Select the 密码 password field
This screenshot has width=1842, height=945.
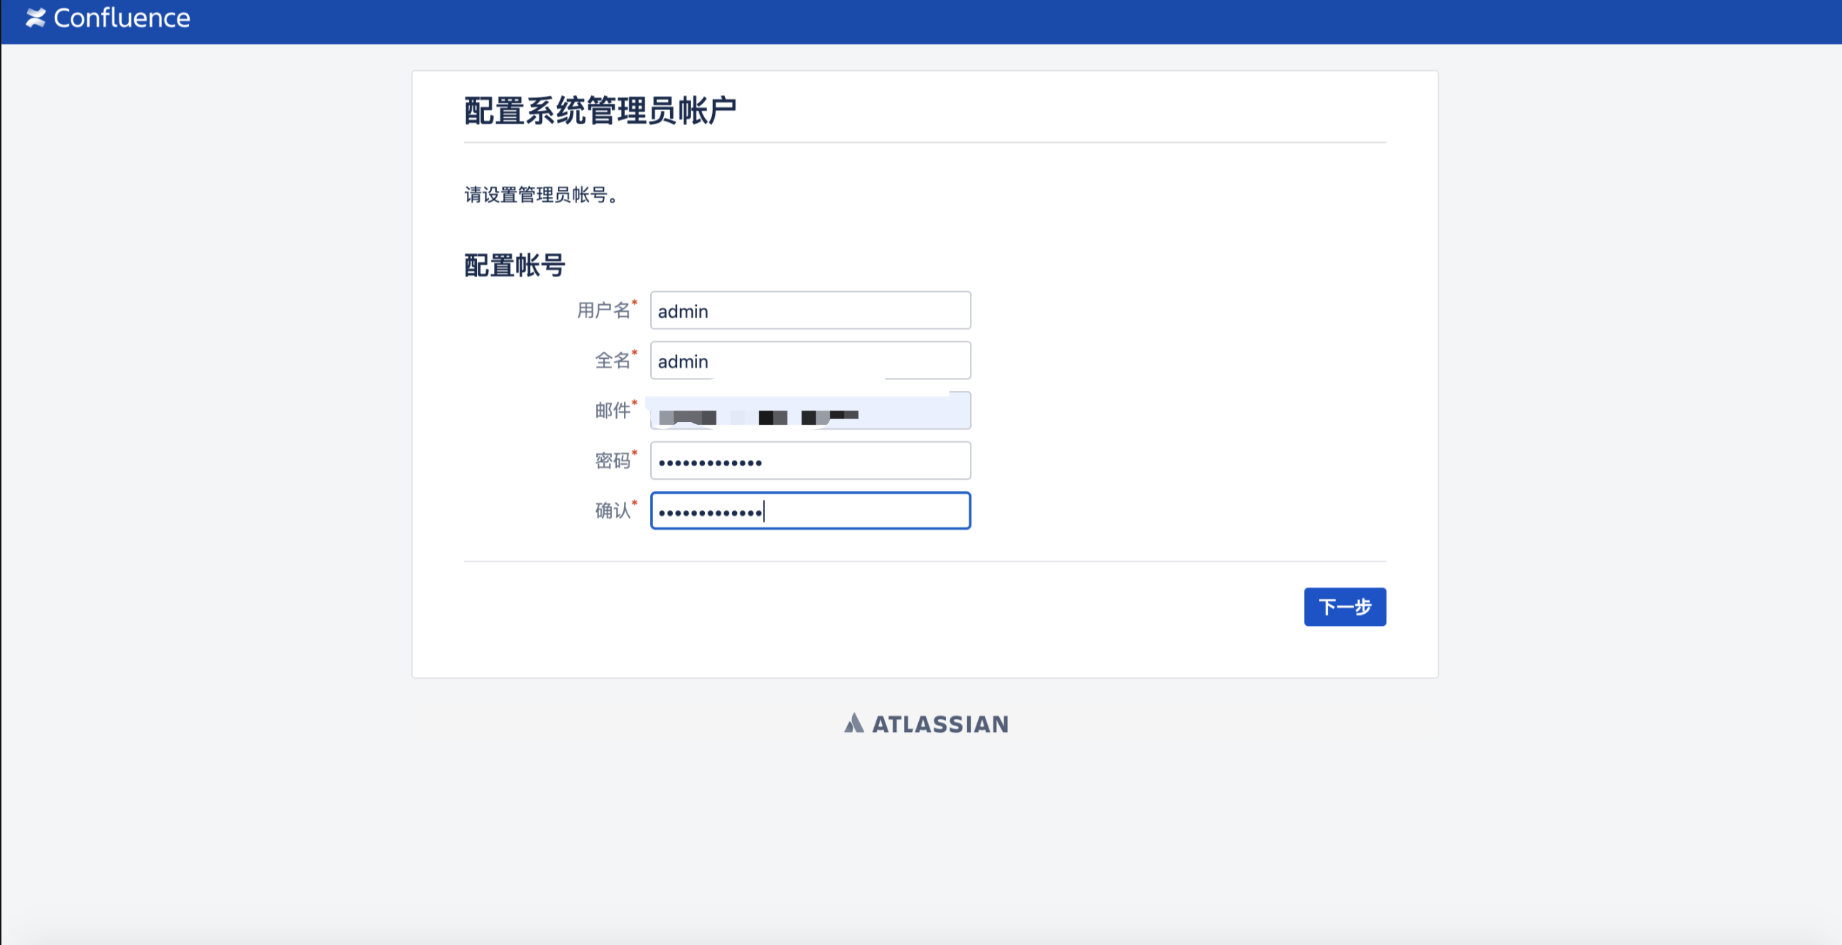[x=809, y=460]
